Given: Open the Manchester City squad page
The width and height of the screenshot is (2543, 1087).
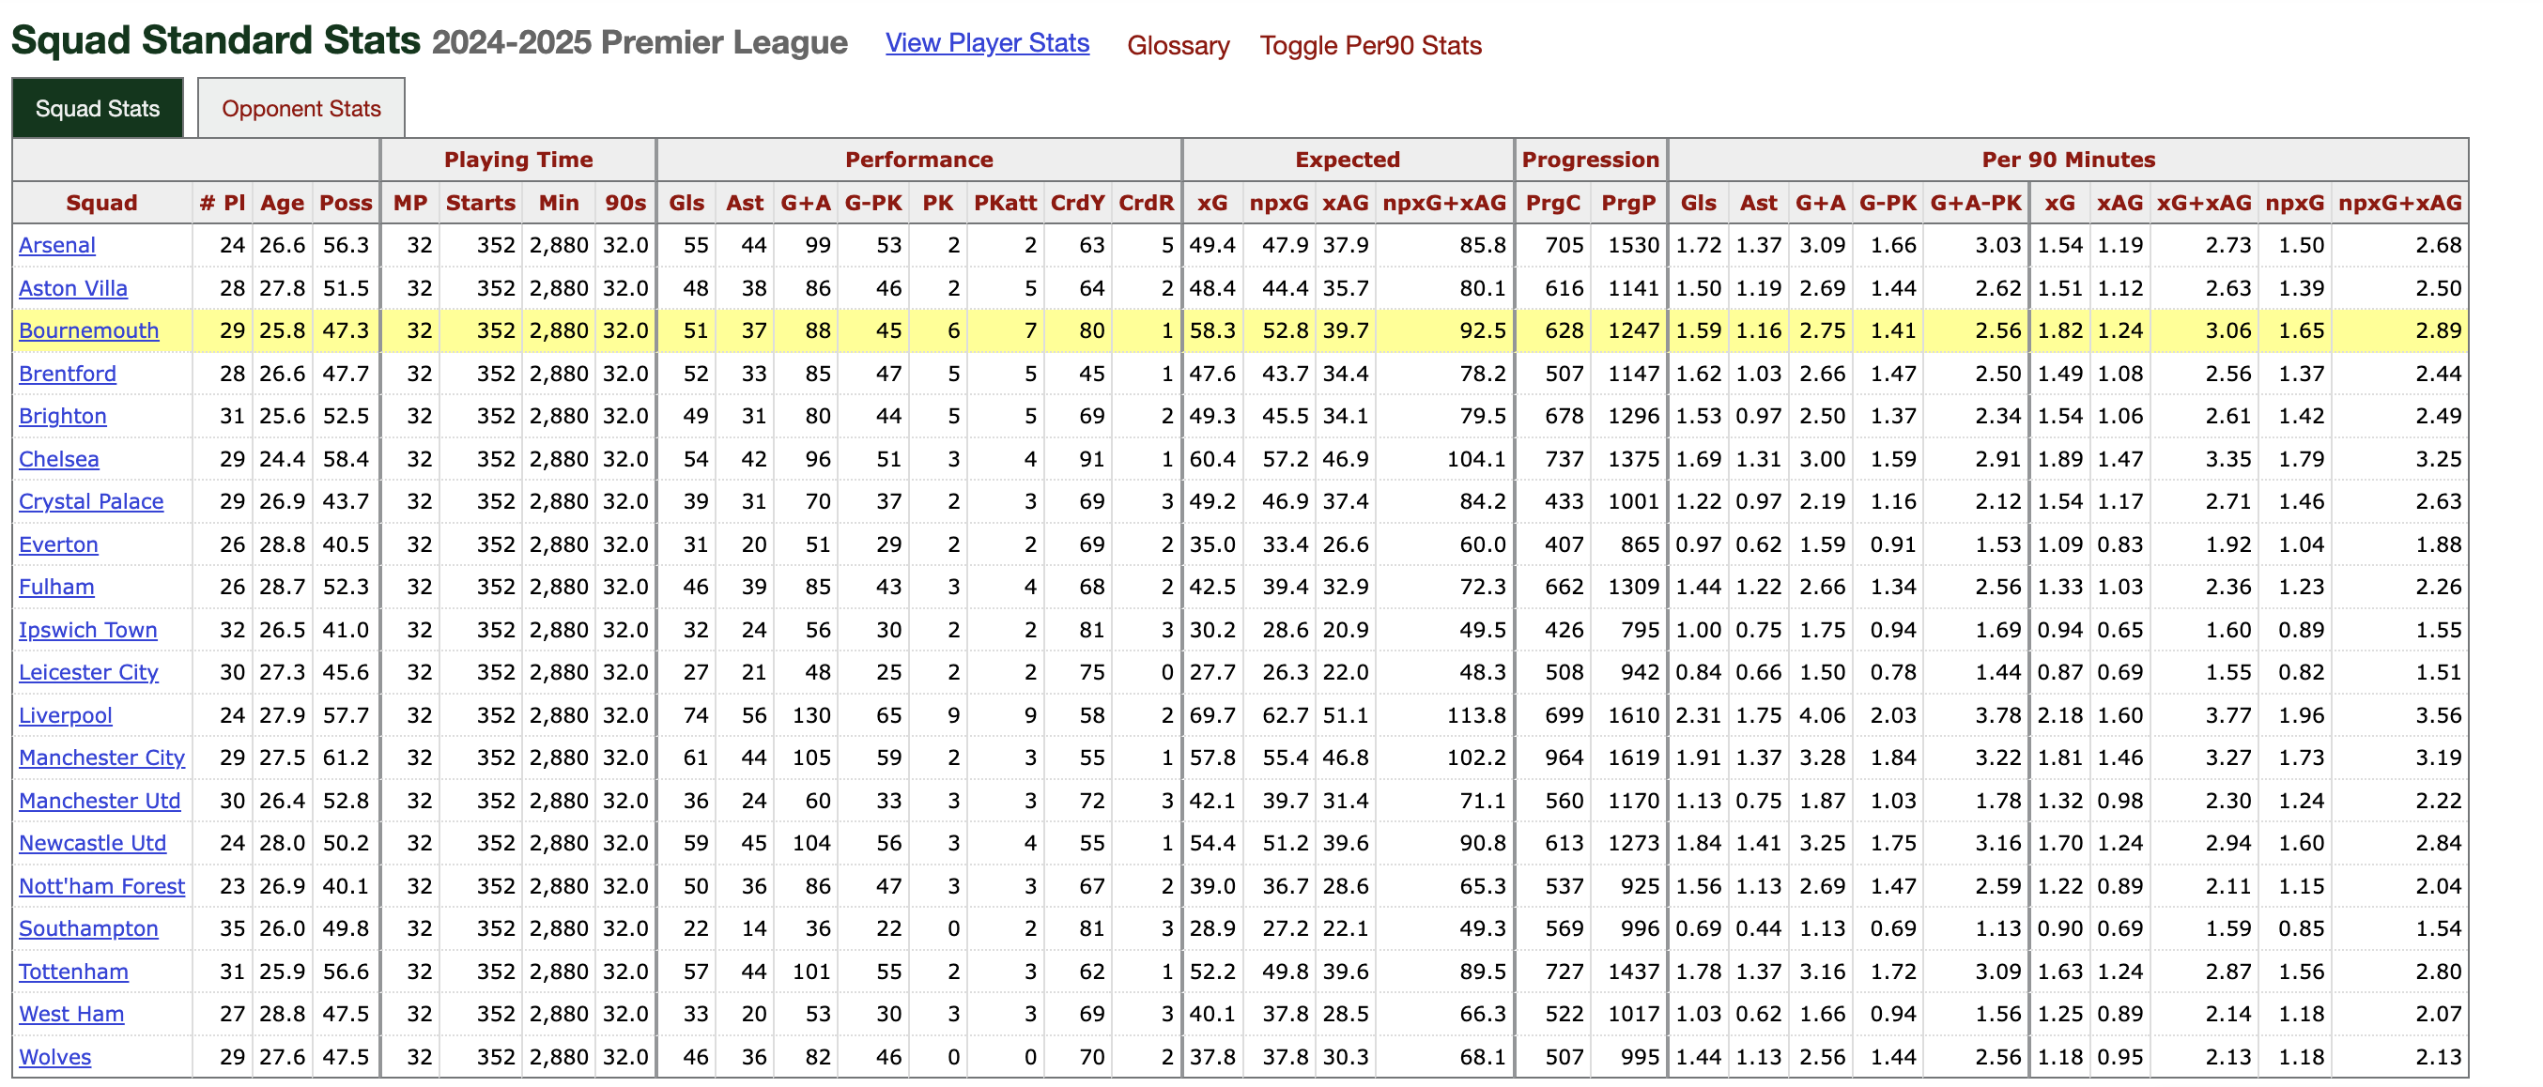Looking at the screenshot, I should pyautogui.click(x=101, y=758).
